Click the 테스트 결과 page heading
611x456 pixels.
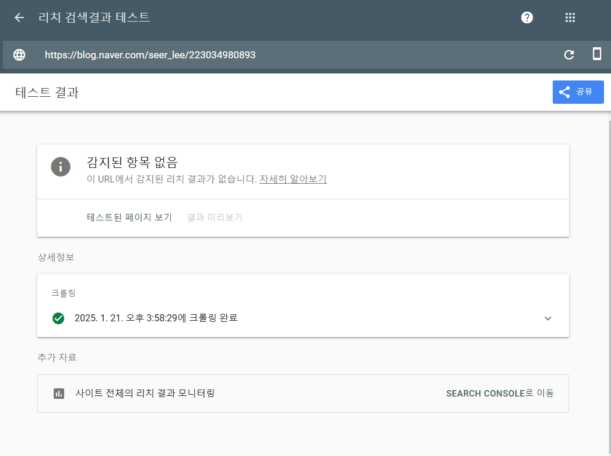coord(47,92)
